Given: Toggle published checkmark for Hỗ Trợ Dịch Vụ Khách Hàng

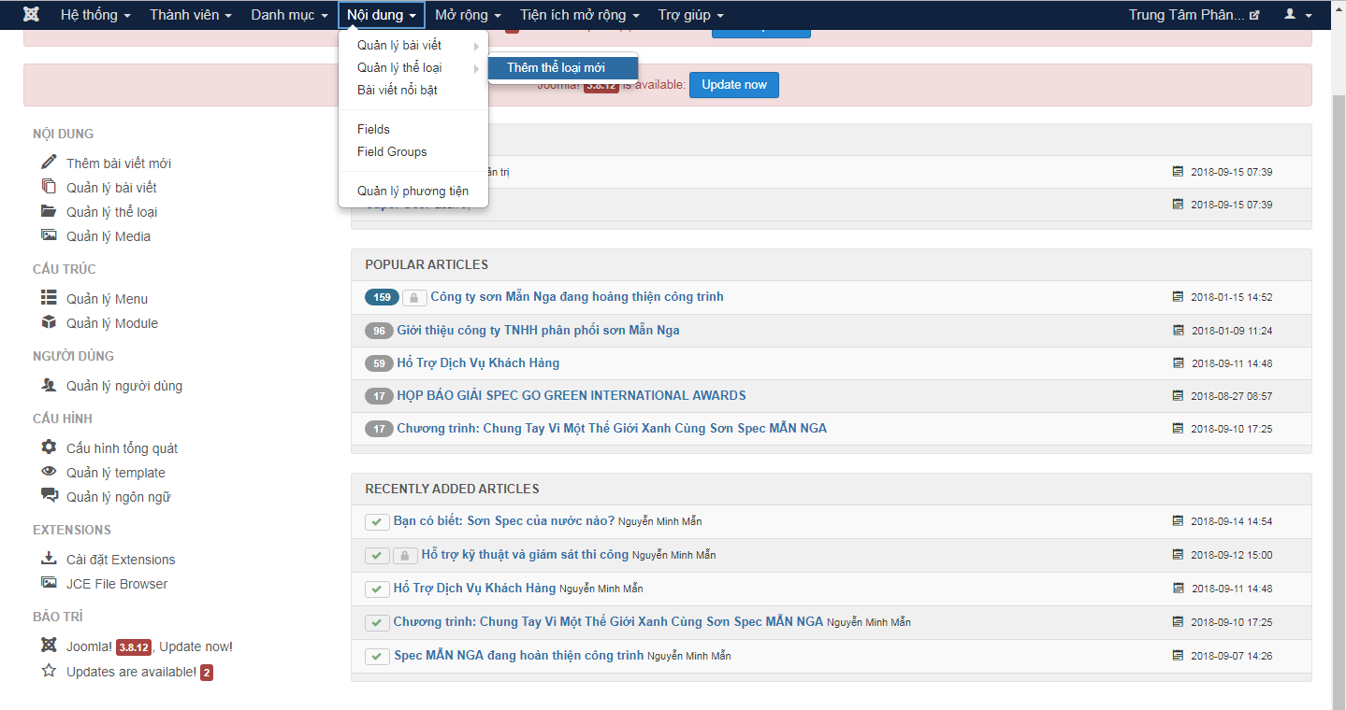Looking at the screenshot, I should pos(376,589).
